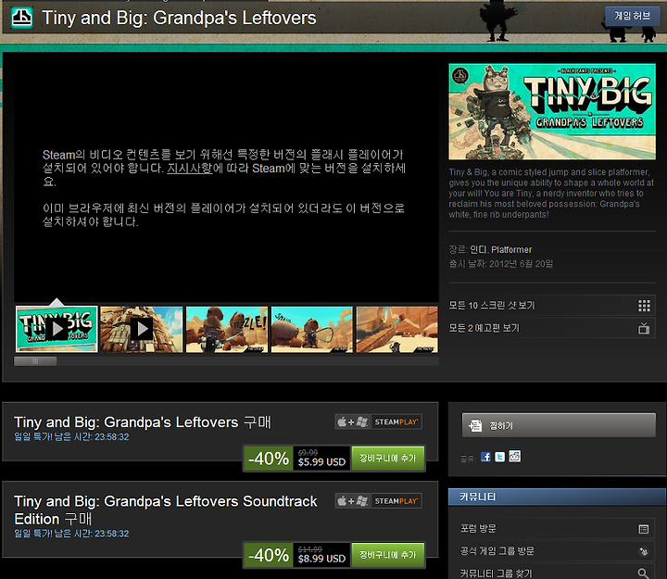This screenshot has height=579, width=667.
Task: Click the game title text in header
Action: [x=179, y=18]
